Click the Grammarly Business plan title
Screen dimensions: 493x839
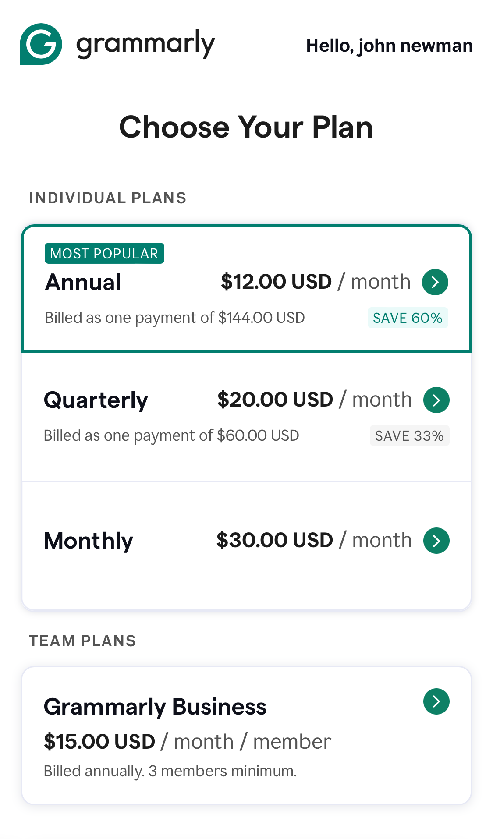click(156, 706)
